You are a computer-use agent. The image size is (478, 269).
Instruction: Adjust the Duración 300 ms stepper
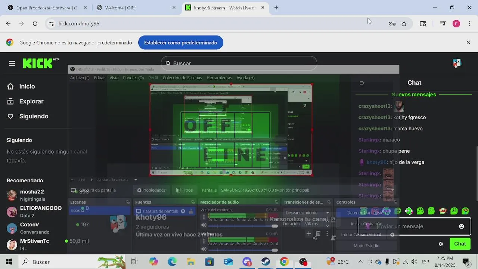328,224
